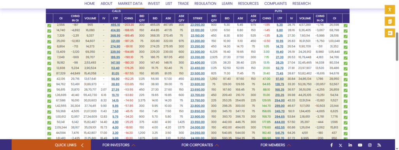399x150 pixels.
Task: Click puts LTP link 492.55
Action: click(279, 127)
